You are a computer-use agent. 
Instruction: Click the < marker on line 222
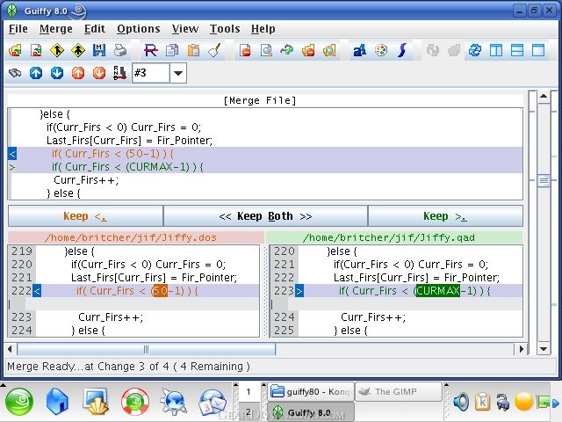click(37, 291)
